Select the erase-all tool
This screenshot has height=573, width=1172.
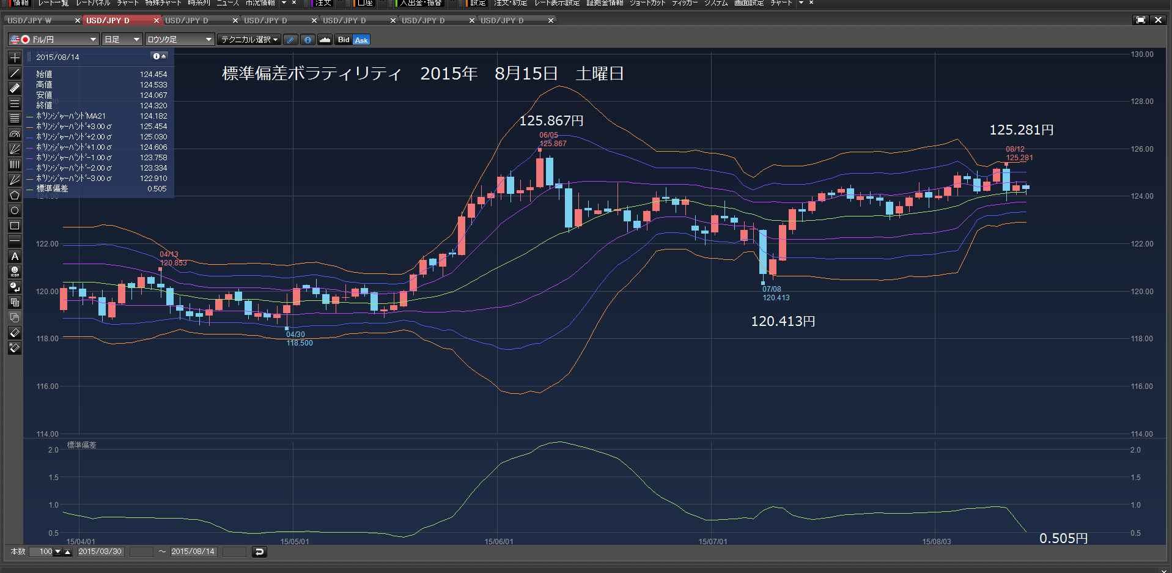[x=15, y=348]
